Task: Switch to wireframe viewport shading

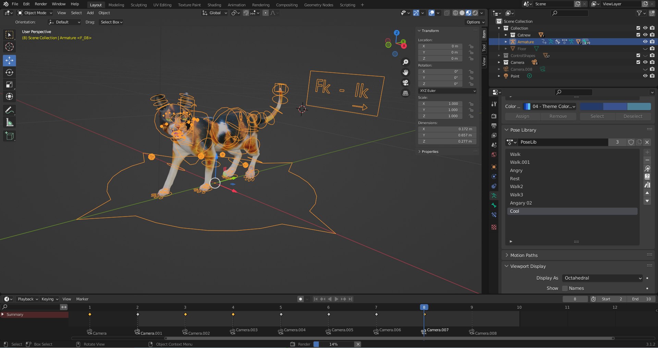Action: (455, 13)
